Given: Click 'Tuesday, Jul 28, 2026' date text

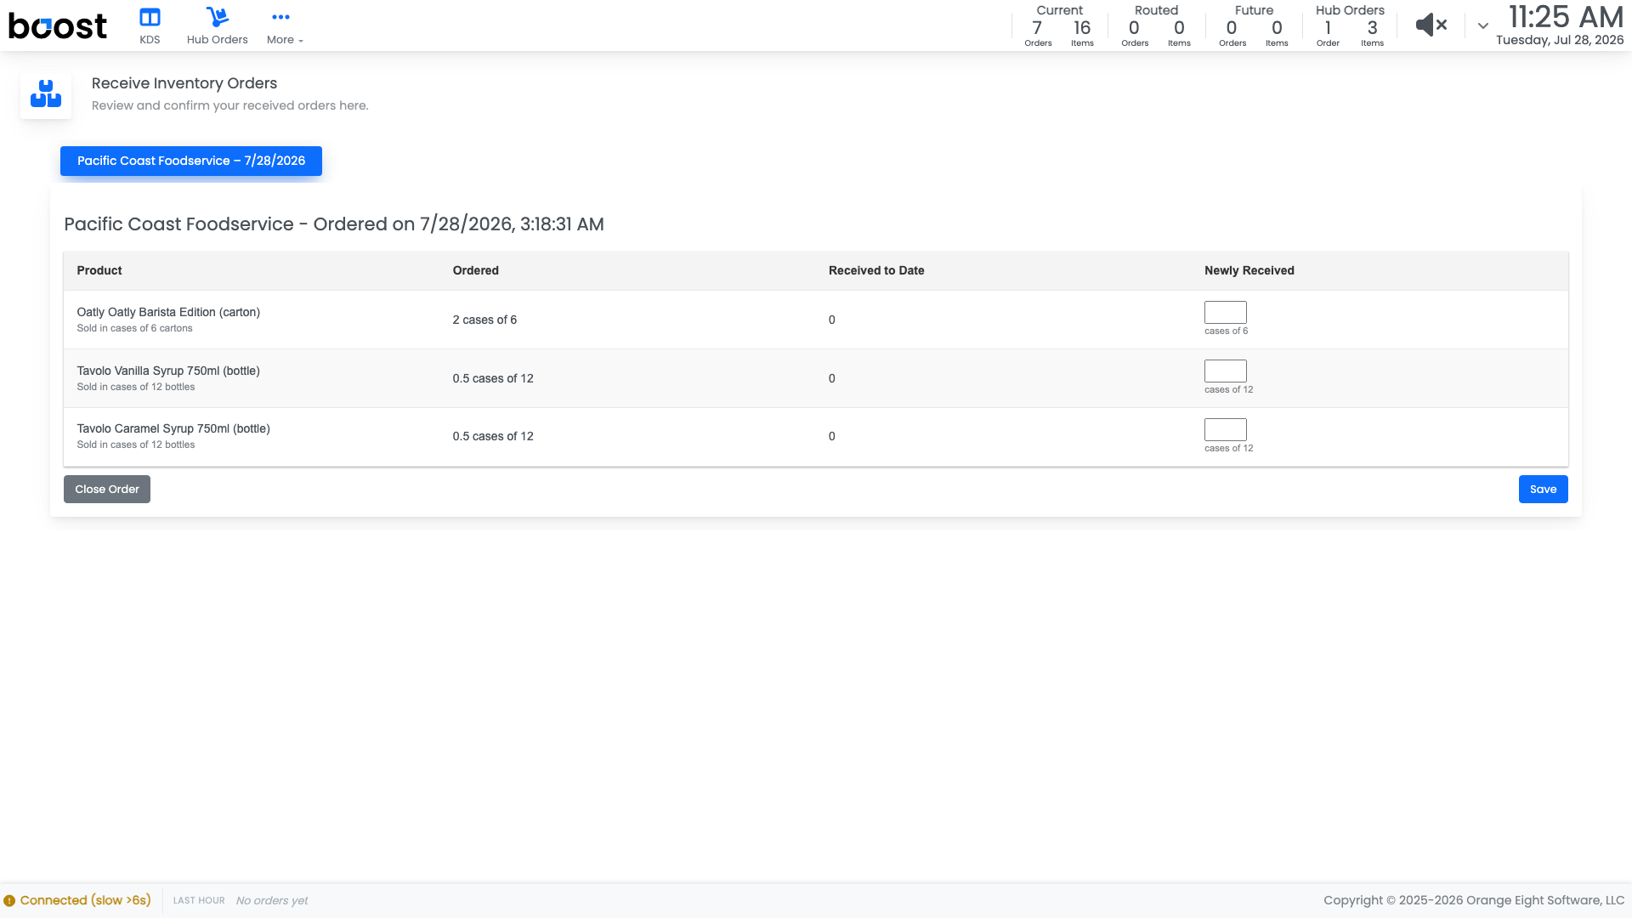Looking at the screenshot, I should 1560,40.
